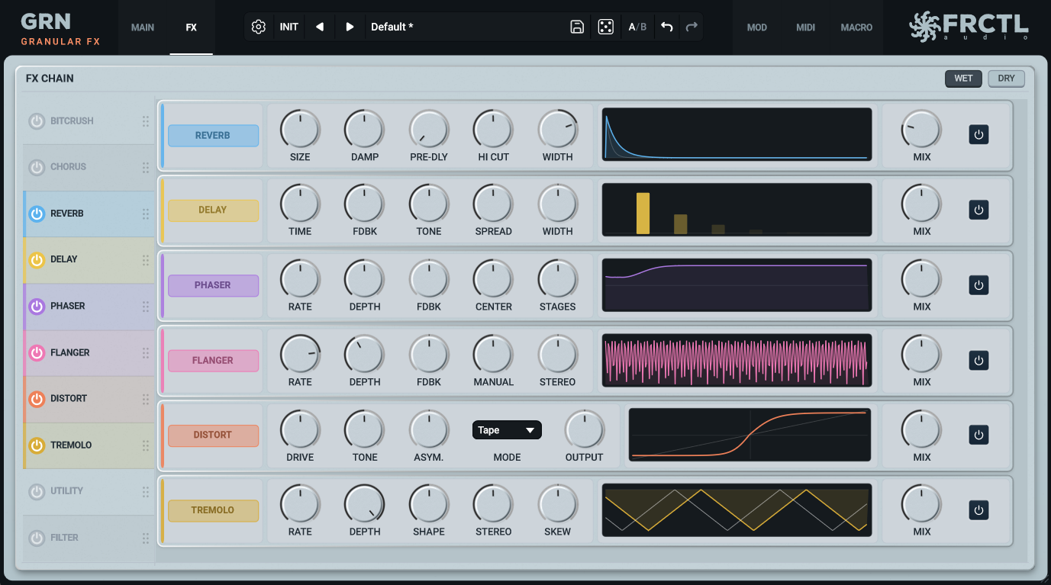Open the MACRO tab
Image resolution: width=1051 pixels, height=585 pixels.
(x=856, y=27)
